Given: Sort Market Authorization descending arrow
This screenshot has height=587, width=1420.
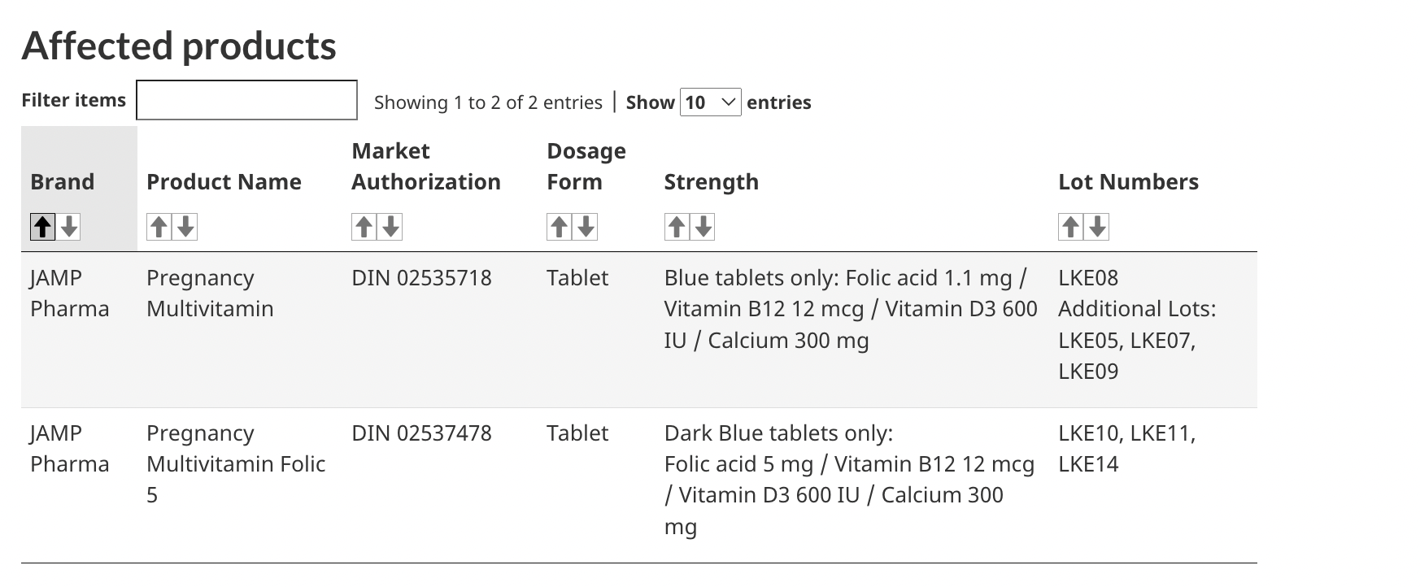Looking at the screenshot, I should coord(390,226).
